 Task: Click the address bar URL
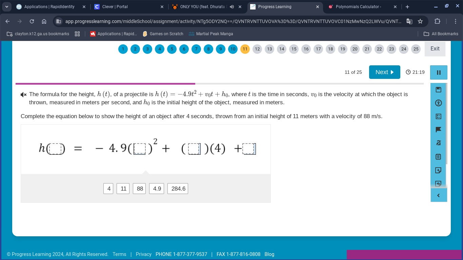tap(233, 21)
